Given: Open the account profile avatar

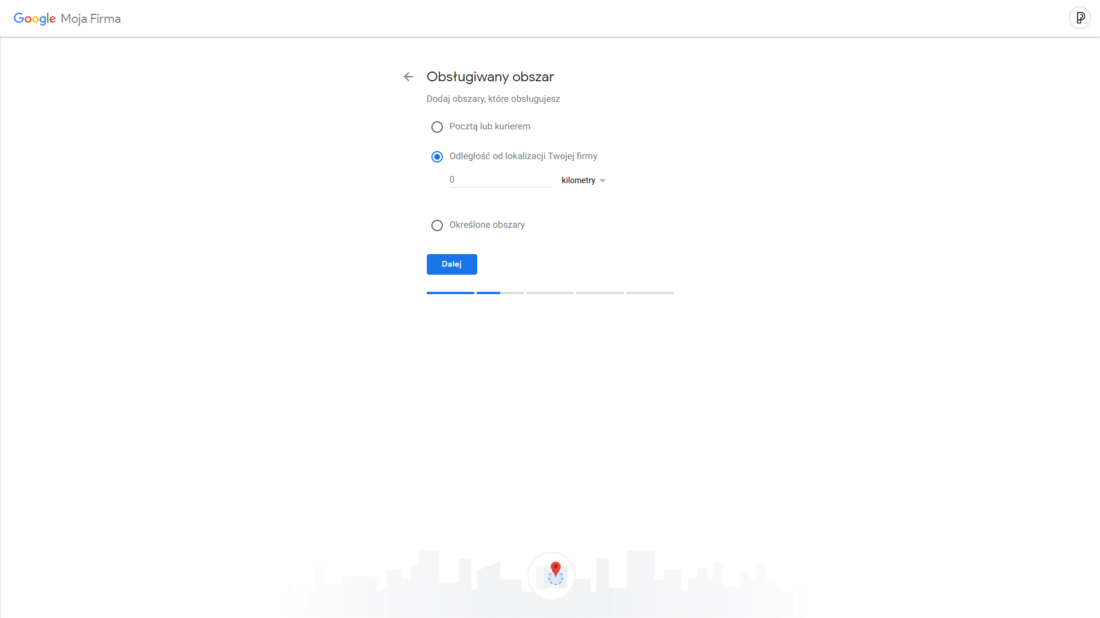Looking at the screenshot, I should (x=1079, y=18).
